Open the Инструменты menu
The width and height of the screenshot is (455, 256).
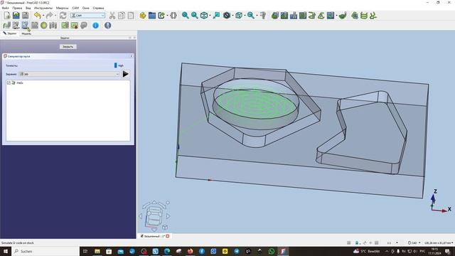tap(43, 8)
